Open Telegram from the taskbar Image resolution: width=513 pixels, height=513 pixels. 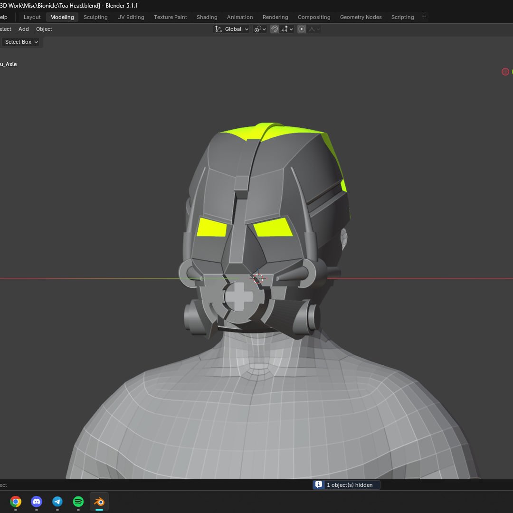pos(57,502)
